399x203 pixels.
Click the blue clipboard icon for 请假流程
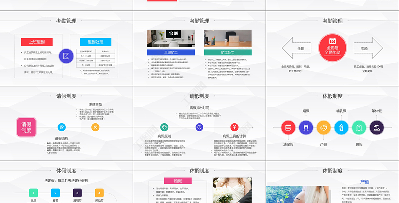[x=61, y=127]
